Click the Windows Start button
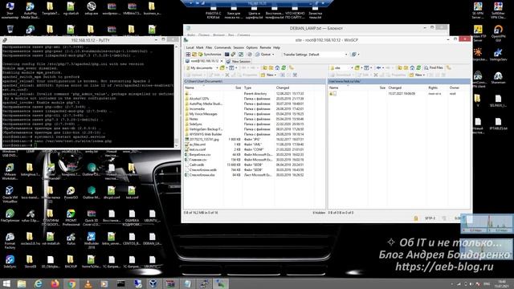Image resolution: width=514 pixels, height=289 pixels. click(x=6, y=283)
